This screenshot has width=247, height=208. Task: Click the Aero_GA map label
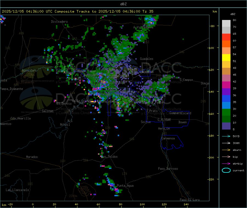(164, 128)
